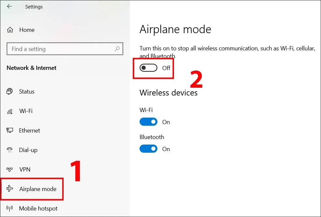Select the Ethernet network icon

[10, 131]
